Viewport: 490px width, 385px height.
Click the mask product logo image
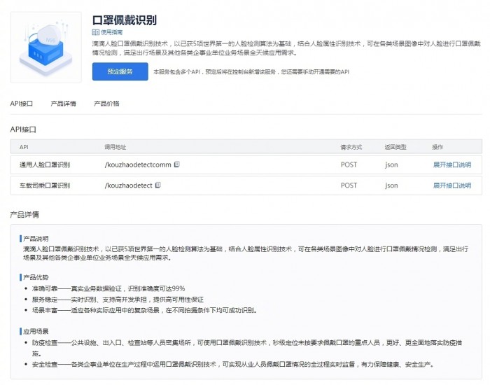click(45, 47)
